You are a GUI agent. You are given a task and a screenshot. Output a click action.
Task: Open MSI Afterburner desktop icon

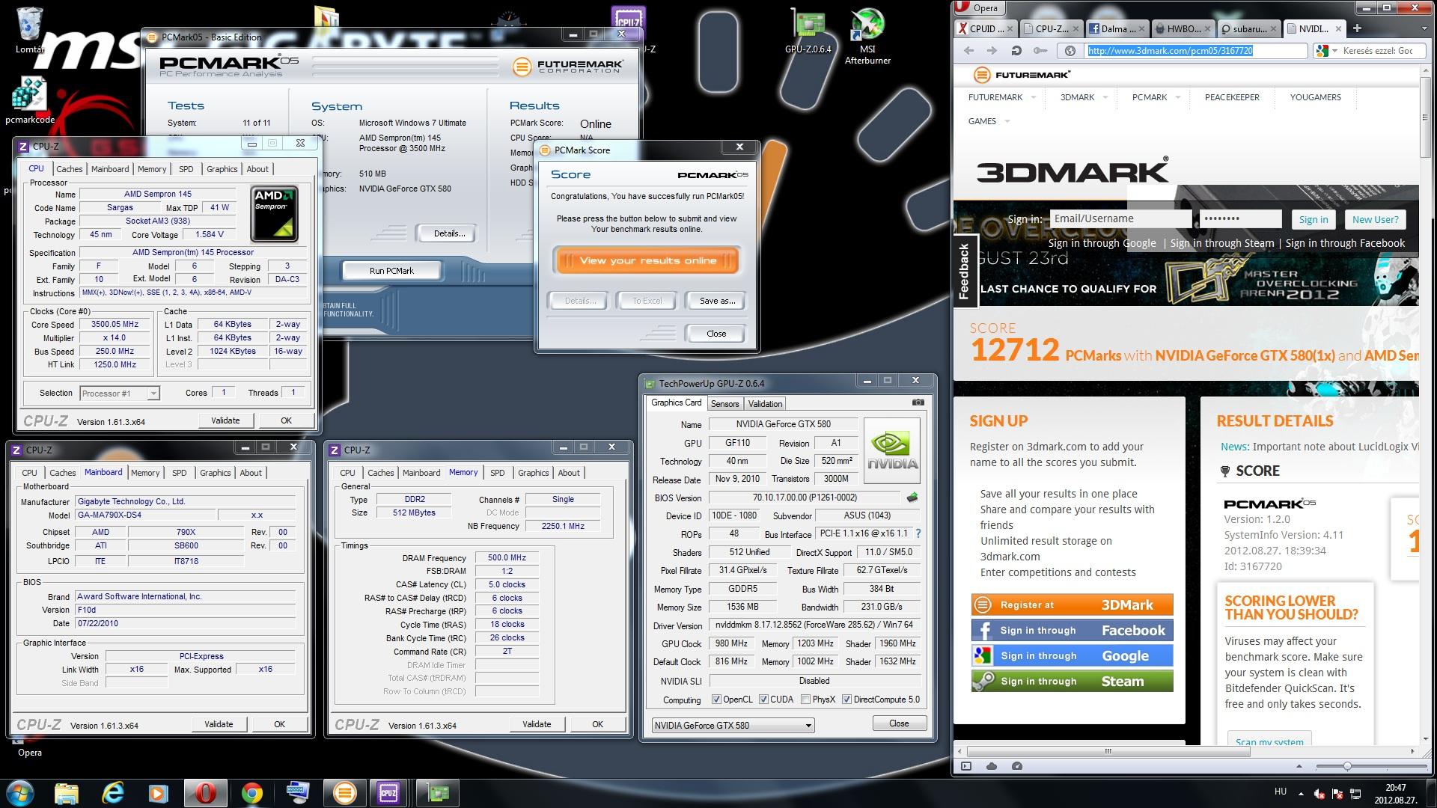pos(867,37)
